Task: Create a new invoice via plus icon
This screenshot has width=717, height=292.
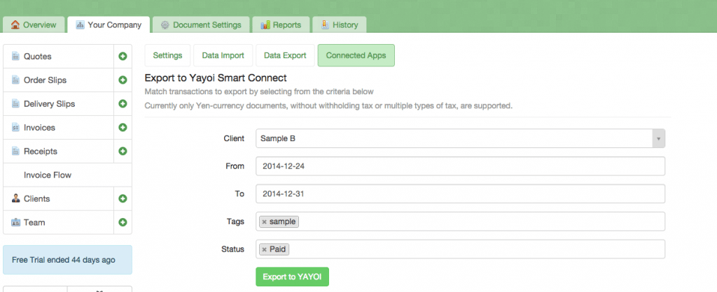Action: click(x=123, y=128)
